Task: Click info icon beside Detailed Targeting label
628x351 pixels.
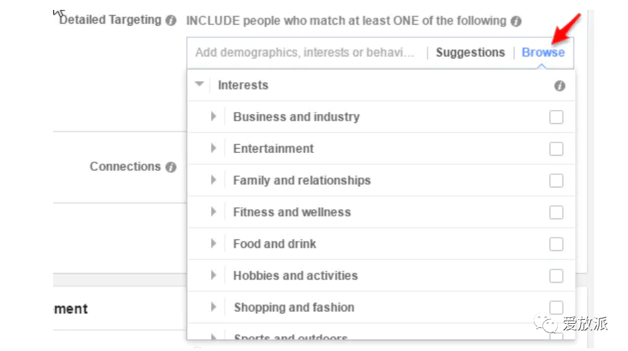Action: 171,21
